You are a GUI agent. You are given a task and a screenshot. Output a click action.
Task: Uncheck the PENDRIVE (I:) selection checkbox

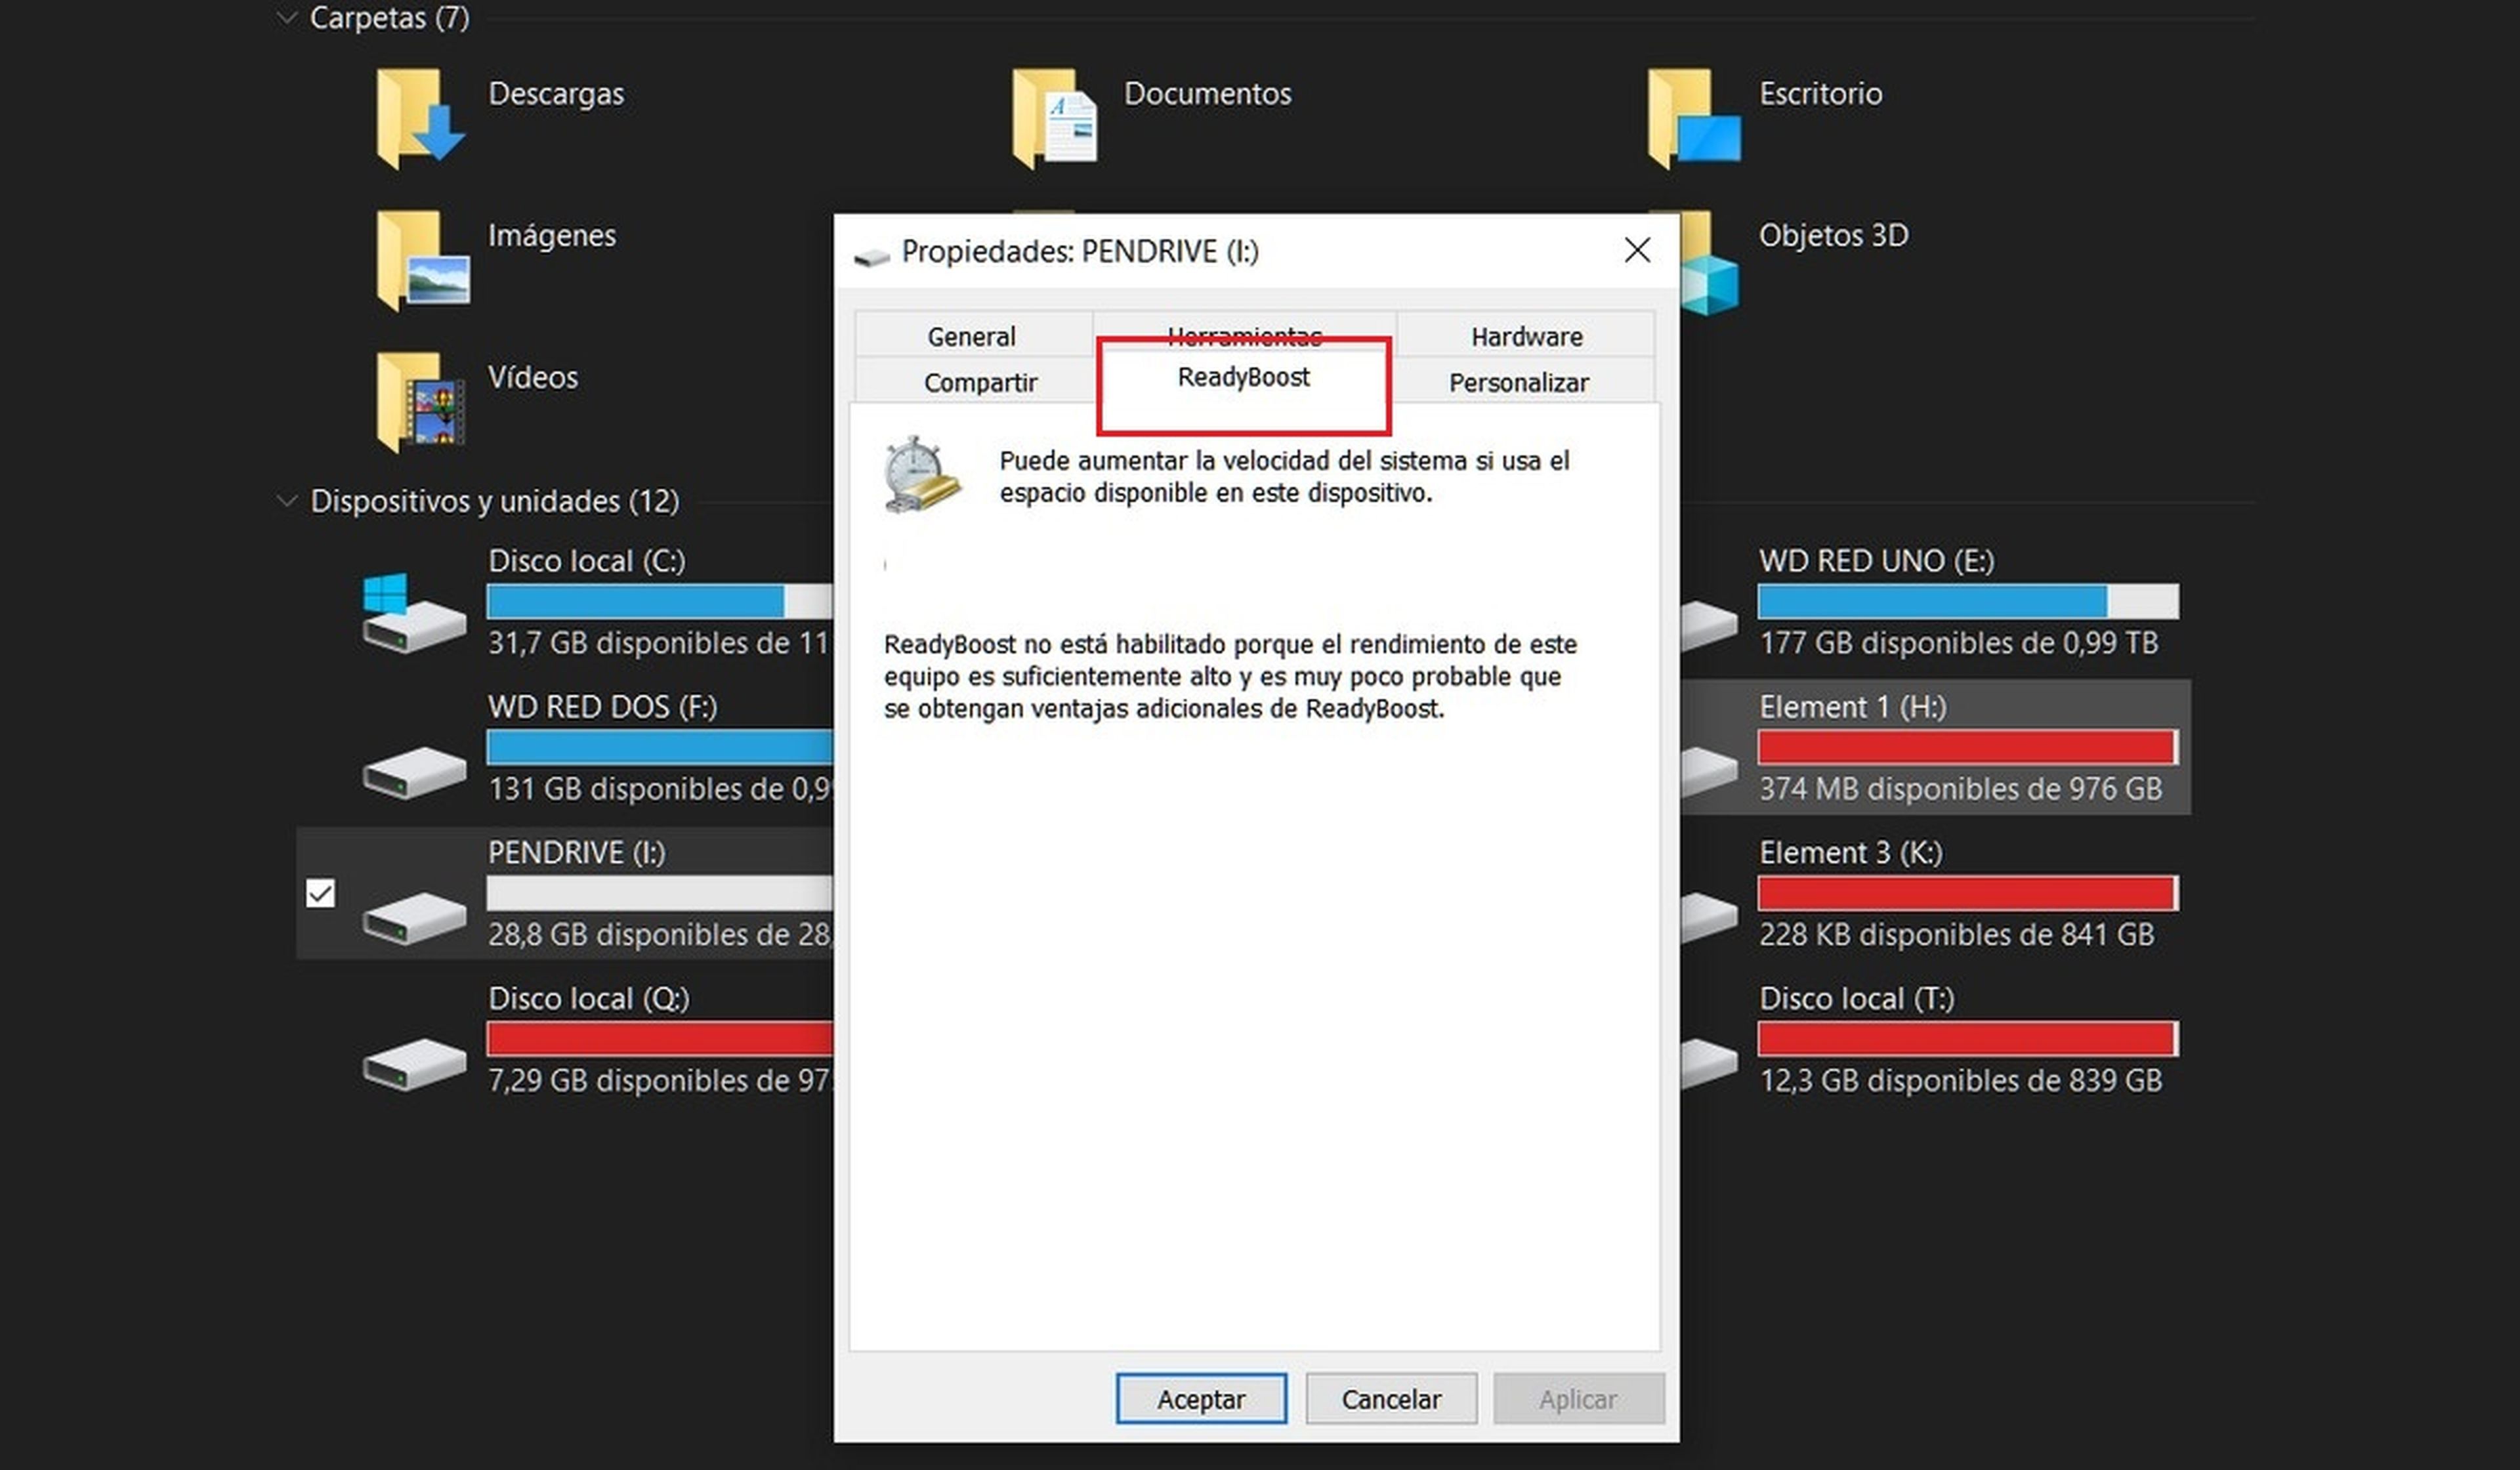point(320,893)
